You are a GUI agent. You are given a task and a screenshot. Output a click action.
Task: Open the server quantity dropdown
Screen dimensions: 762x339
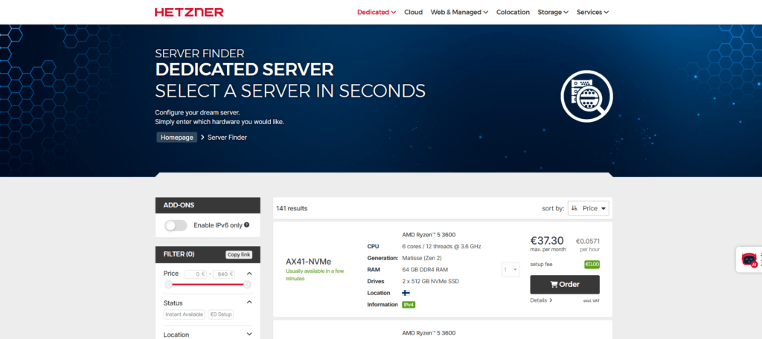pyautogui.click(x=510, y=269)
